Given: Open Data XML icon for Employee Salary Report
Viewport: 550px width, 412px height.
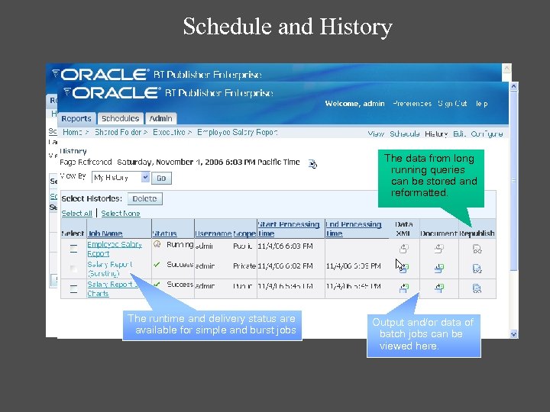Looking at the screenshot, I should 404,249.
